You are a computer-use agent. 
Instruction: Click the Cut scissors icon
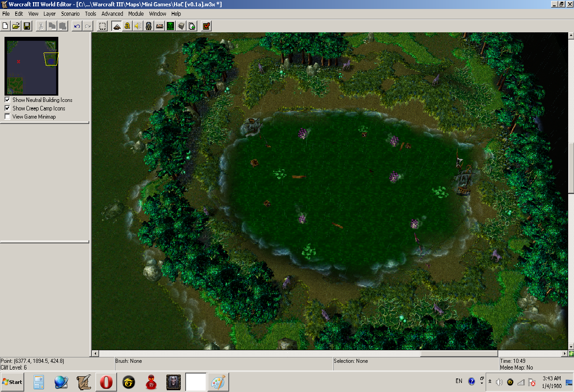(x=41, y=26)
